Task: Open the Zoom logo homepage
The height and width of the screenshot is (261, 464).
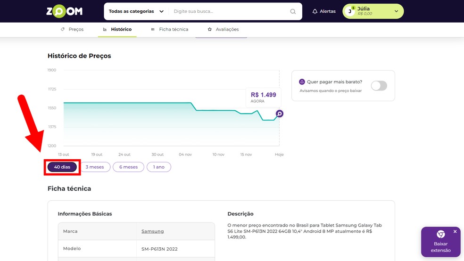Action: (64, 11)
